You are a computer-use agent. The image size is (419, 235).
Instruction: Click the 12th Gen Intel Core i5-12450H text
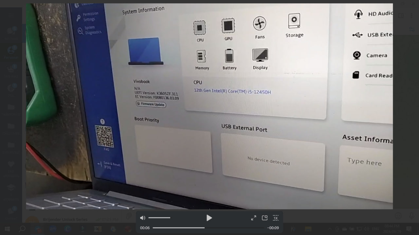point(232,91)
